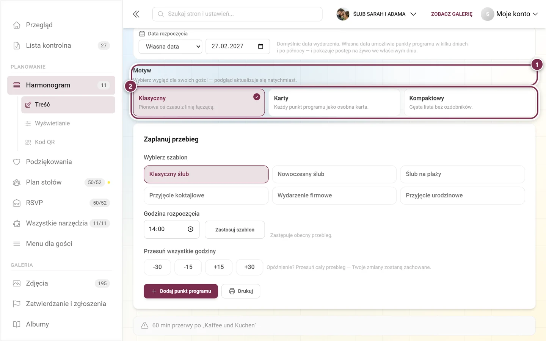Click the Wszystkie narzędzia puzzle icon
Viewport: 546px width, 341px height.
point(17,223)
